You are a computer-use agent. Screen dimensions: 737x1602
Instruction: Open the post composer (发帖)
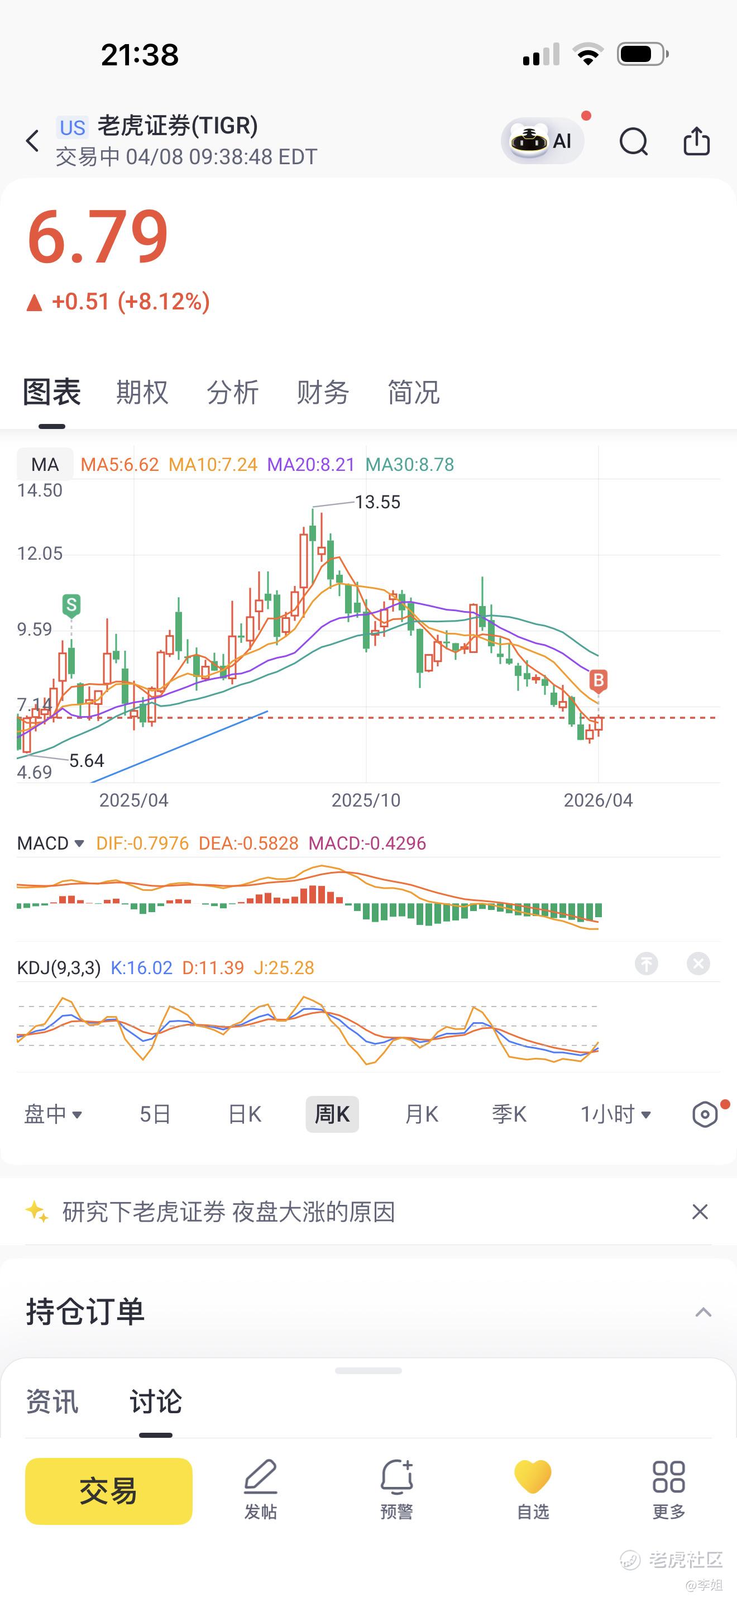click(x=260, y=1490)
